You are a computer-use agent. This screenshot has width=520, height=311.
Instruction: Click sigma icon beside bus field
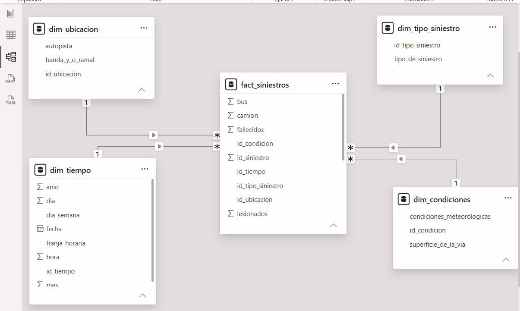(x=230, y=102)
